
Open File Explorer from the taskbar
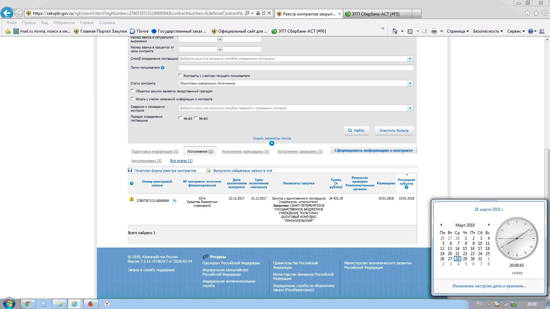coord(59,304)
